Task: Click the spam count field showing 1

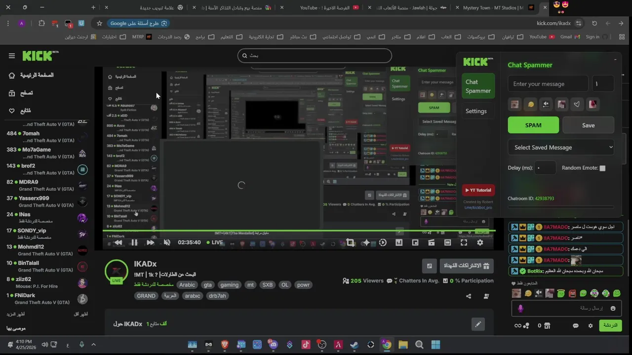Action: (603, 84)
